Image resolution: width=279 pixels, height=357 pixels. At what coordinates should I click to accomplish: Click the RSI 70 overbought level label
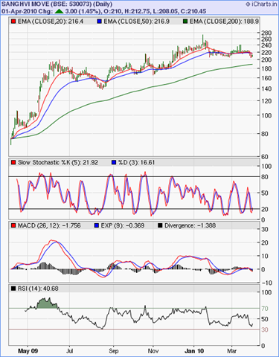(x=265, y=309)
